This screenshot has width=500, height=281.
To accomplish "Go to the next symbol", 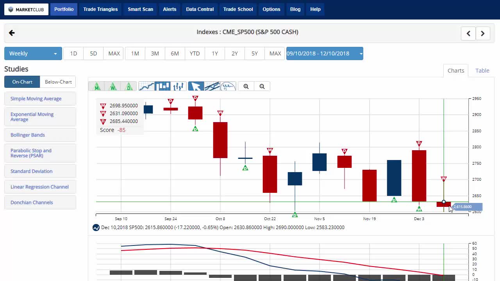I will pyautogui.click(x=483, y=33).
